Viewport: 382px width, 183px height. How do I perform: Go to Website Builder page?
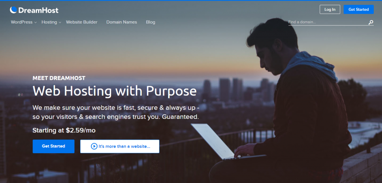tap(82, 22)
